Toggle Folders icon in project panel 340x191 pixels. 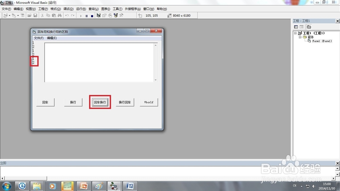pyautogui.click(x=309, y=27)
